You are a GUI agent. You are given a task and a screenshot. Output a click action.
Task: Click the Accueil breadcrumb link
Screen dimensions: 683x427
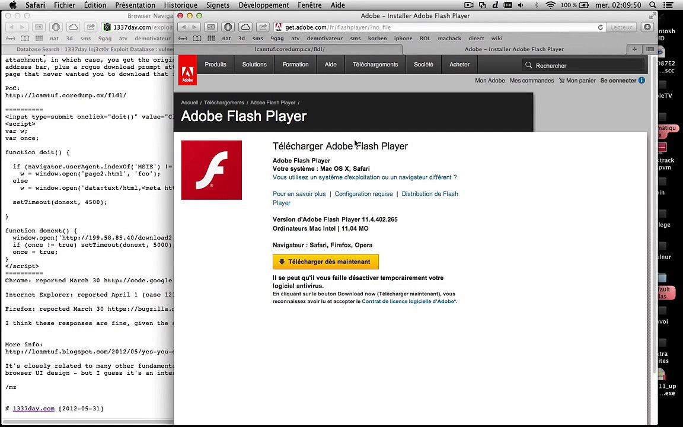[190, 103]
